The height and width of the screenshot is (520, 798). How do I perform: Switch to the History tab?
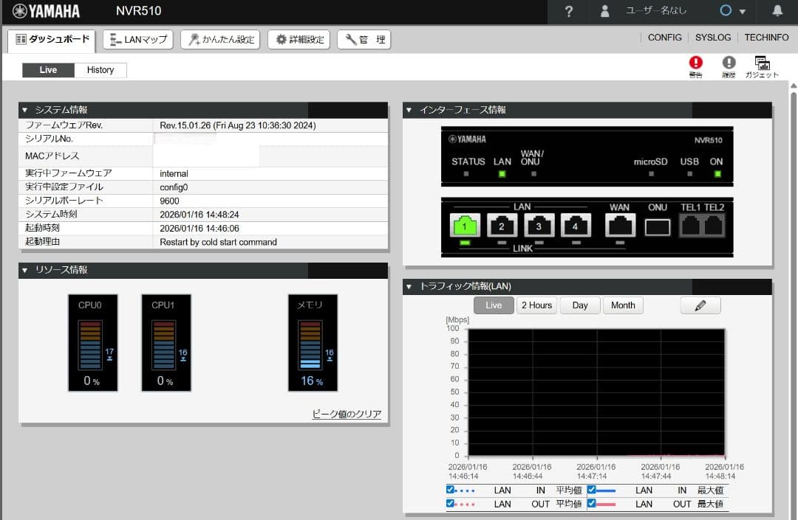point(100,70)
